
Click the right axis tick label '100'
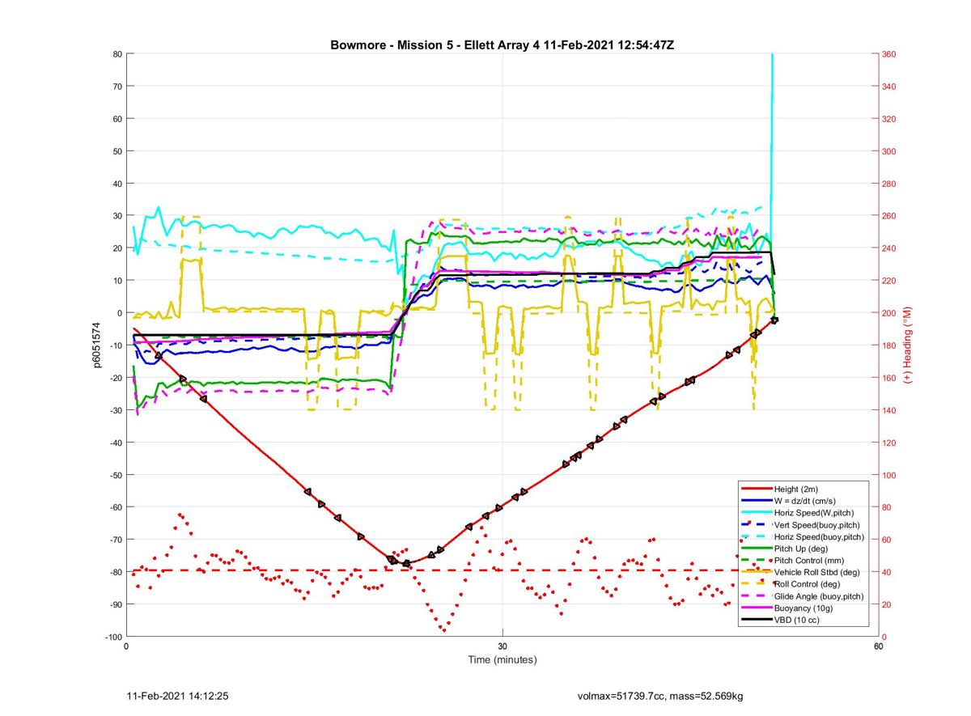[x=890, y=475]
